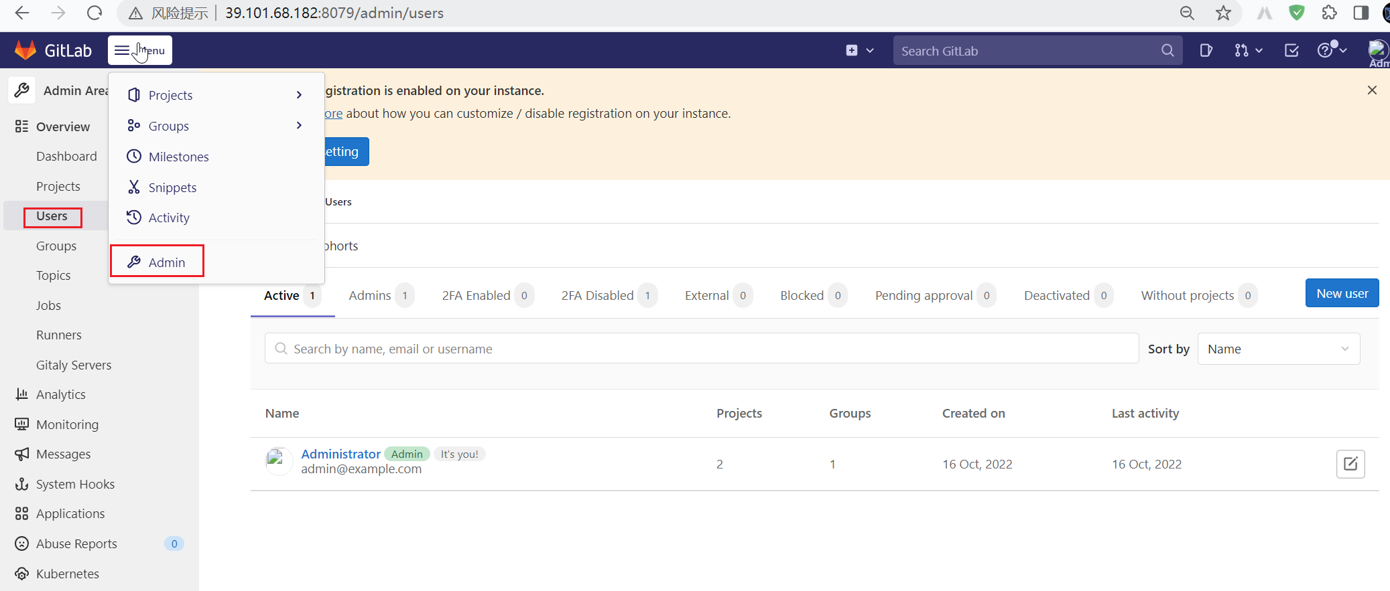Click the address bar URL

[334, 13]
